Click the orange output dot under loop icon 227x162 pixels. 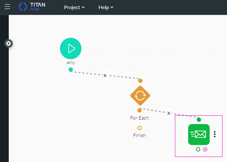click(x=139, y=110)
